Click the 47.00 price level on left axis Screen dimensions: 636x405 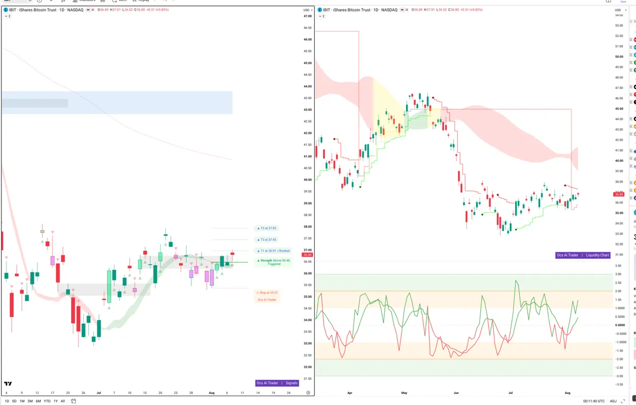click(x=307, y=16)
